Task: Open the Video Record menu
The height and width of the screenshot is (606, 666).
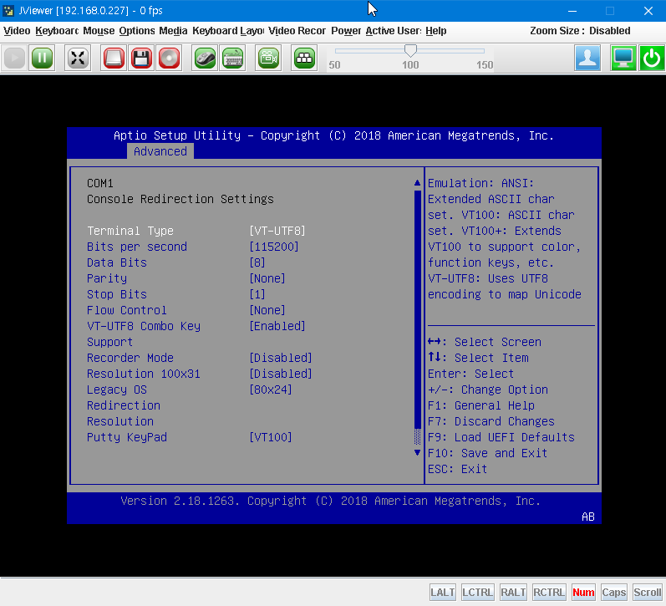Action: click(297, 31)
